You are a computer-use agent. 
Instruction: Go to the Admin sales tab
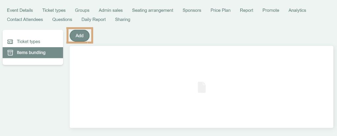tap(111, 10)
